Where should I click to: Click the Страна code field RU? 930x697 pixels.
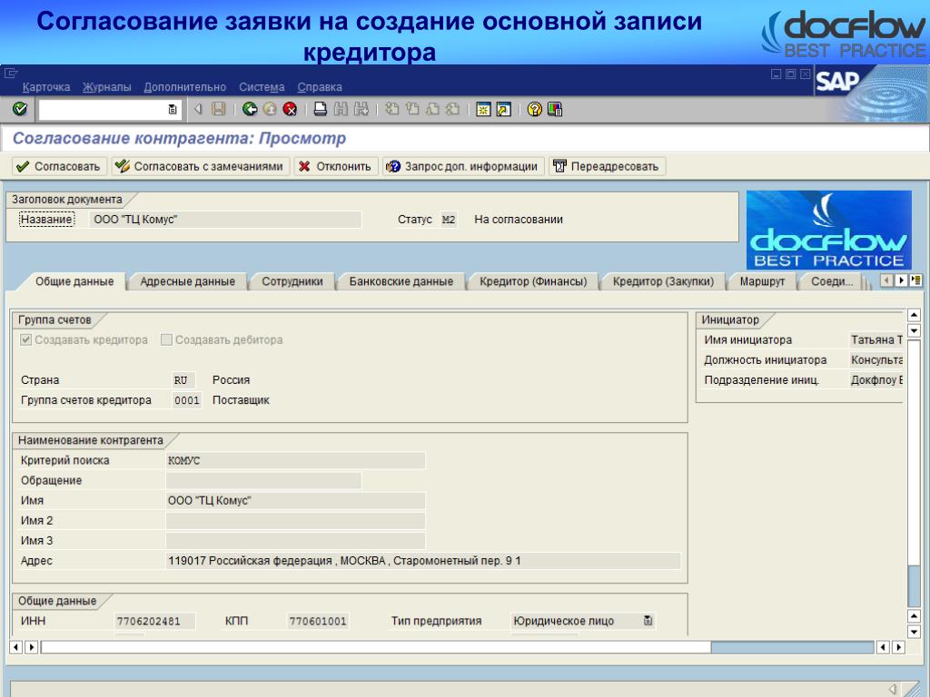(183, 380)
